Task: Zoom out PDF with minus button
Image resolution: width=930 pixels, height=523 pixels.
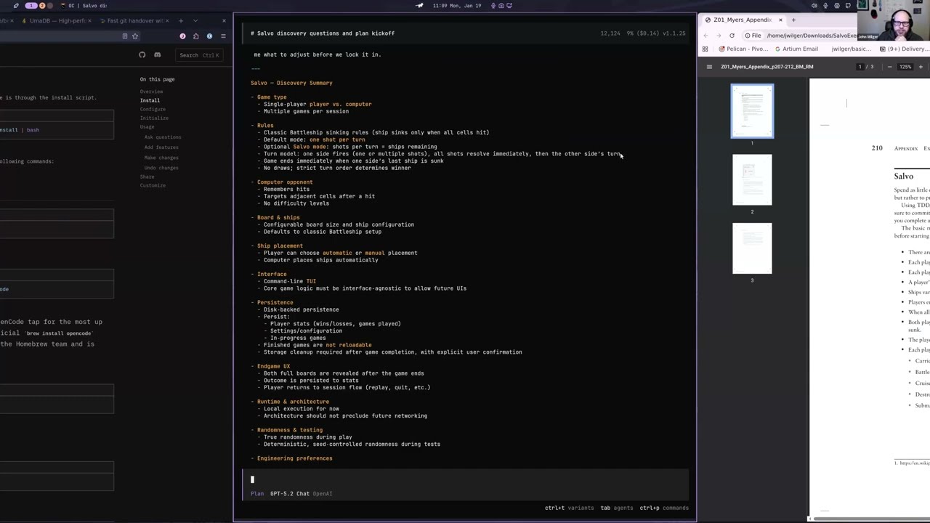Action: click(889, 67)
